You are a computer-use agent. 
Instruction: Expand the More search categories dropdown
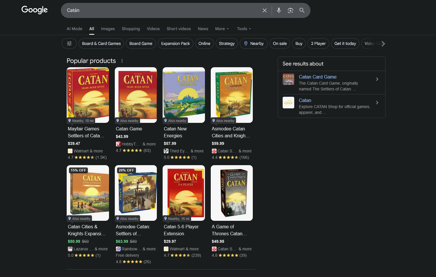pos(222,29)
